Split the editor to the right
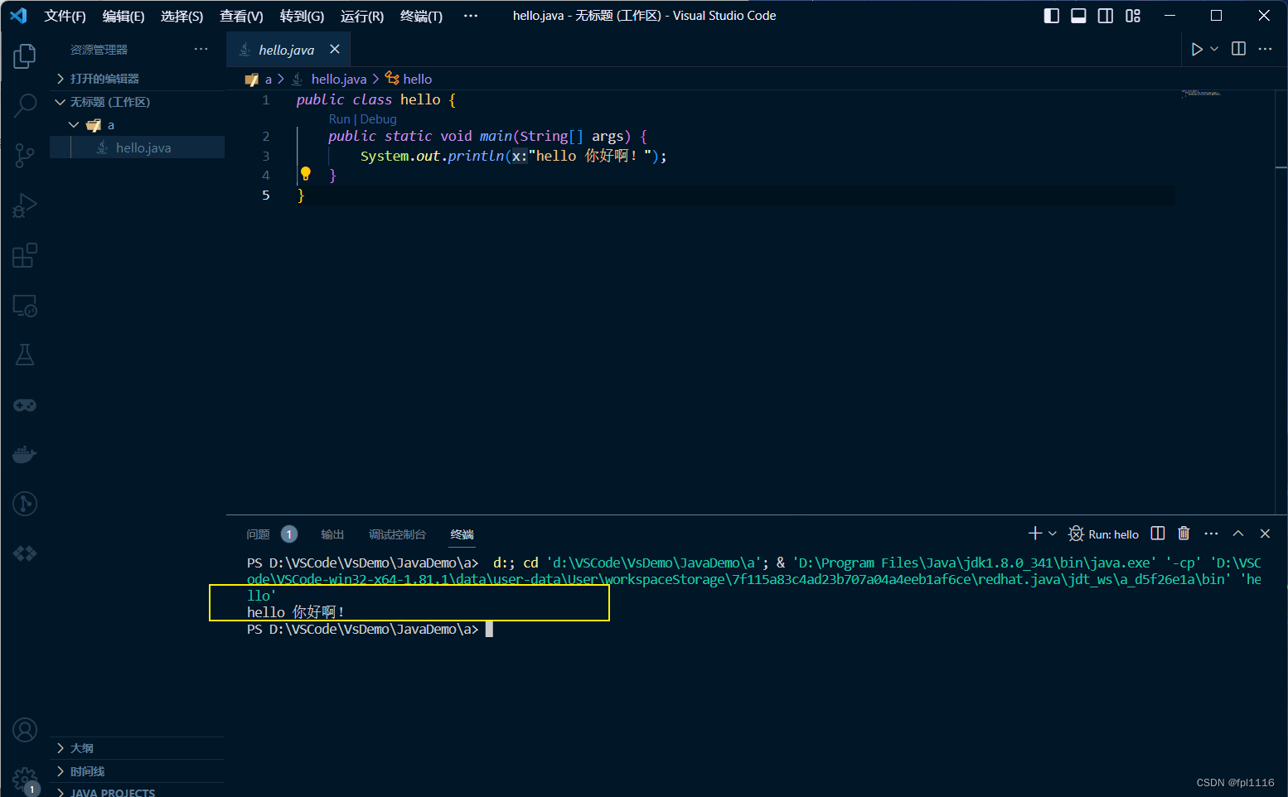The width and height of the screenshot is (1288, 797). pos(1238,49)
